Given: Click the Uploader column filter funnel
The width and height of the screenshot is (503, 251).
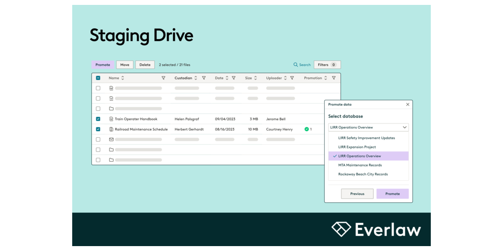Looking at the screenshot, I should click(x=292, y=78).
